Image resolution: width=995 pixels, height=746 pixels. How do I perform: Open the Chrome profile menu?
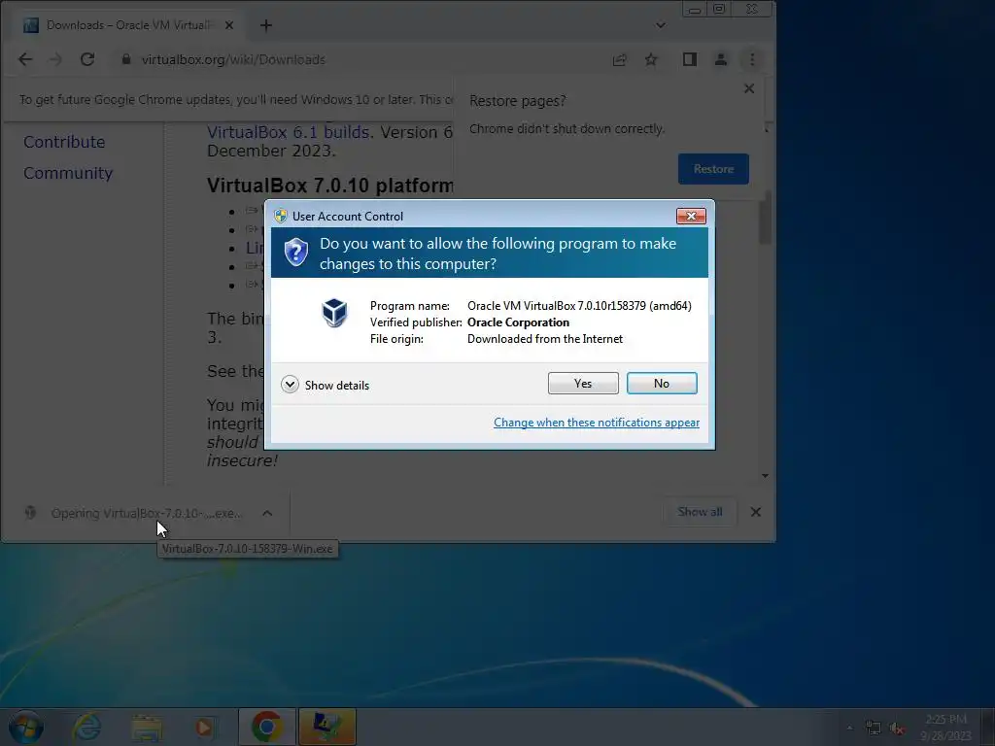pyautogui.click(x=721, y=59)
